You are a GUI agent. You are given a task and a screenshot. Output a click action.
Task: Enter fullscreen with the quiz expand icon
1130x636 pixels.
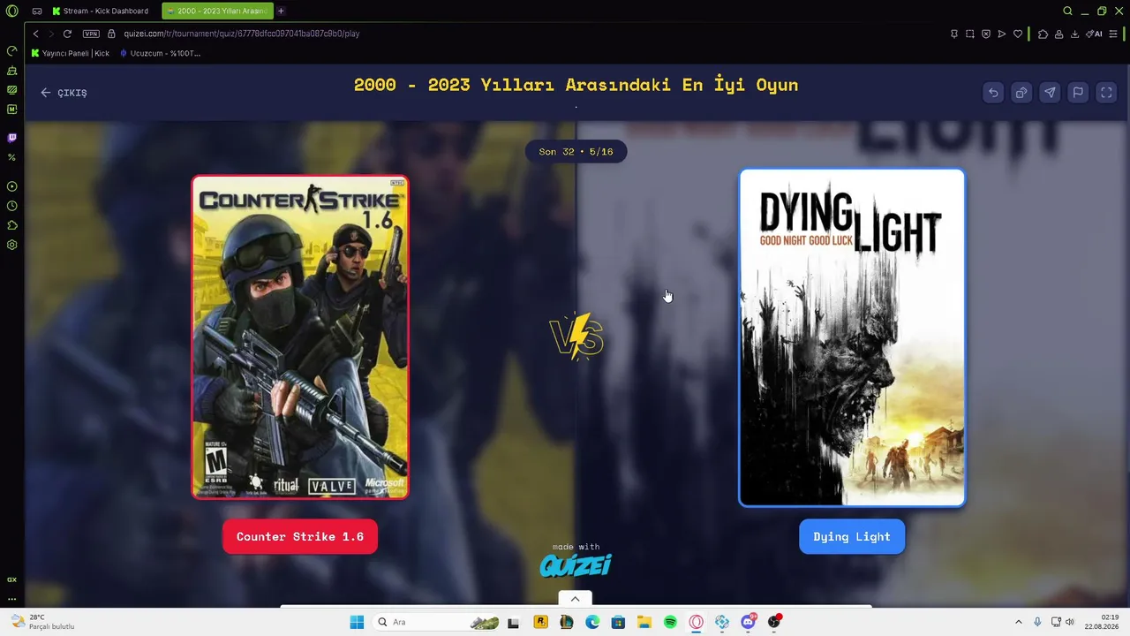pyautogui.click(x=1106, y=93)
